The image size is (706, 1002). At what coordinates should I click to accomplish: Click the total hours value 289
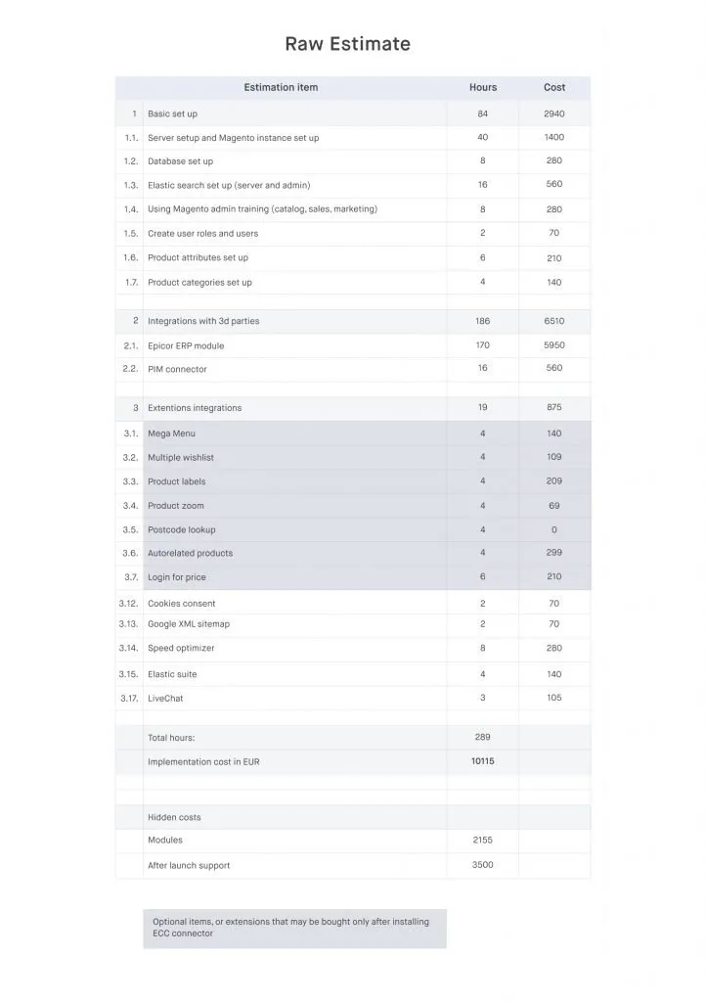click(482, 737)
